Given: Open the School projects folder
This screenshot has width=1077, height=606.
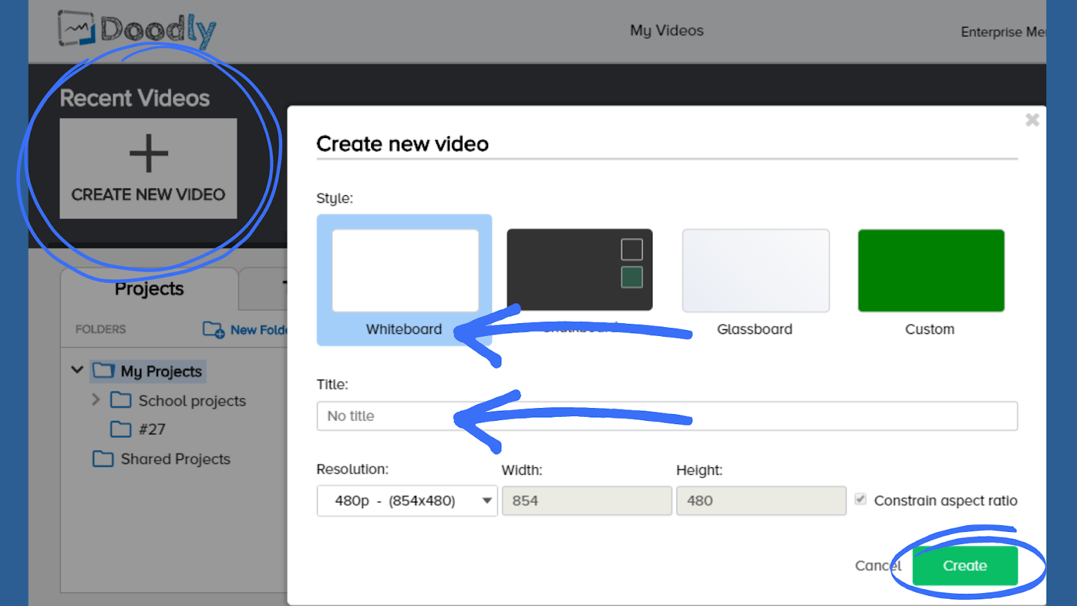Looking at the screenshot, I should pyautogui.click(x=192, y=401).
